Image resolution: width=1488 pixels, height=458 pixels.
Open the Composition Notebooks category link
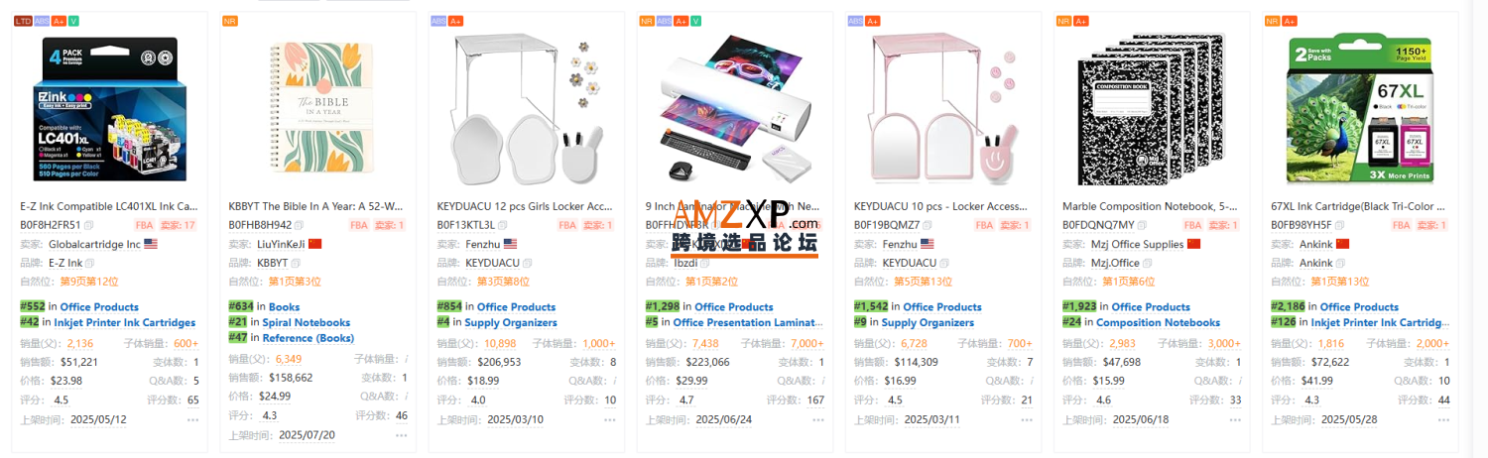pyautogui.click(x=1158, y=323)
